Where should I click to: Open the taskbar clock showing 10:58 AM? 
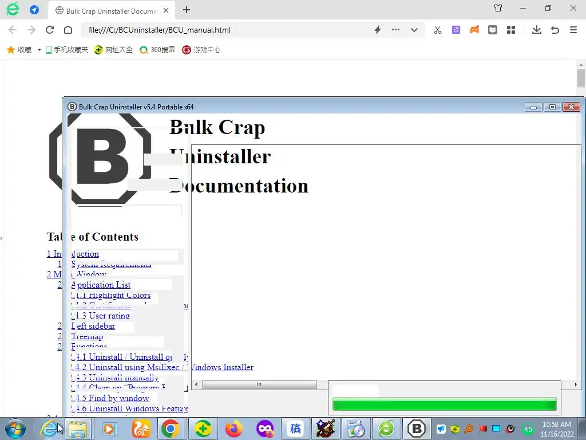(x=557, y=429)
